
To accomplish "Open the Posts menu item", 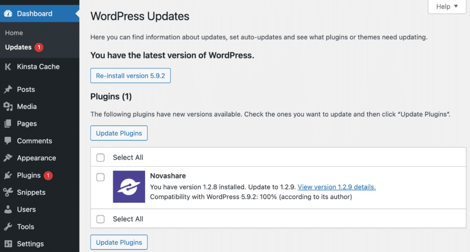I will click(x=39, y=90).
